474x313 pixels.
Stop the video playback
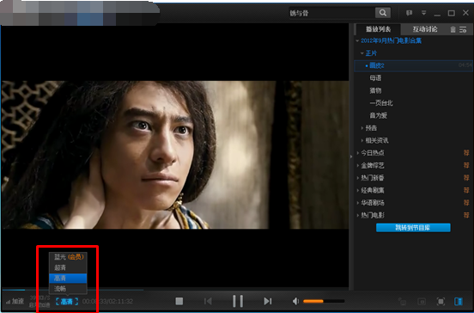[179, 301]
